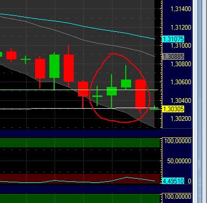
Task: Click the 1,30600 price axis value
Action: (180, 82)
